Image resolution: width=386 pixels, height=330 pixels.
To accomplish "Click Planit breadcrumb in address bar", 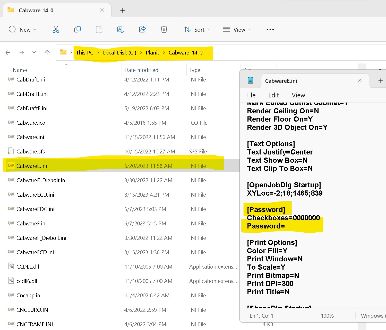I will (x=152, y=53).
